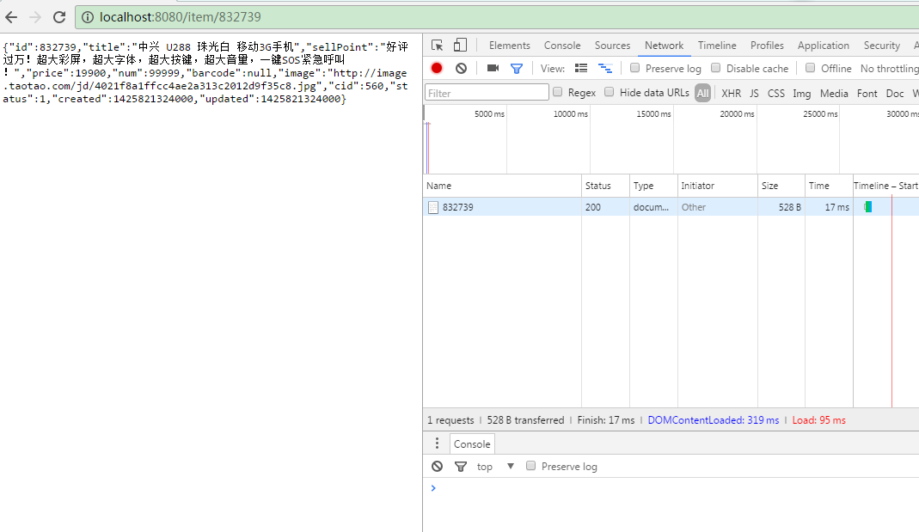
Task: Select the All filter button
Action: (702, 93)
